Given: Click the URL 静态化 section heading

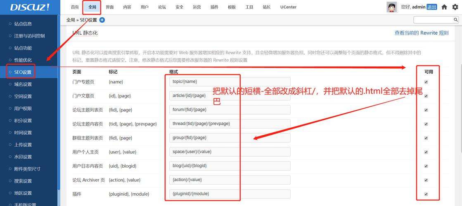Looking at the screenshot, I should pos(85,33).
